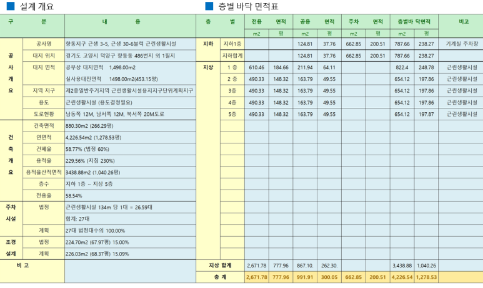Select the '설계 개요' section title

click(x=37, y=6)
